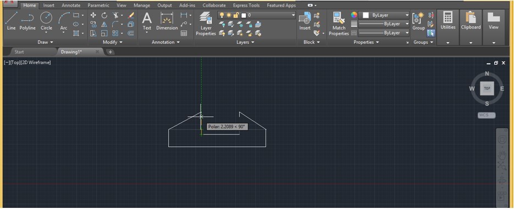514x209 pixels.
Task: Click the WCS coordinate system button
Action: 487,115
